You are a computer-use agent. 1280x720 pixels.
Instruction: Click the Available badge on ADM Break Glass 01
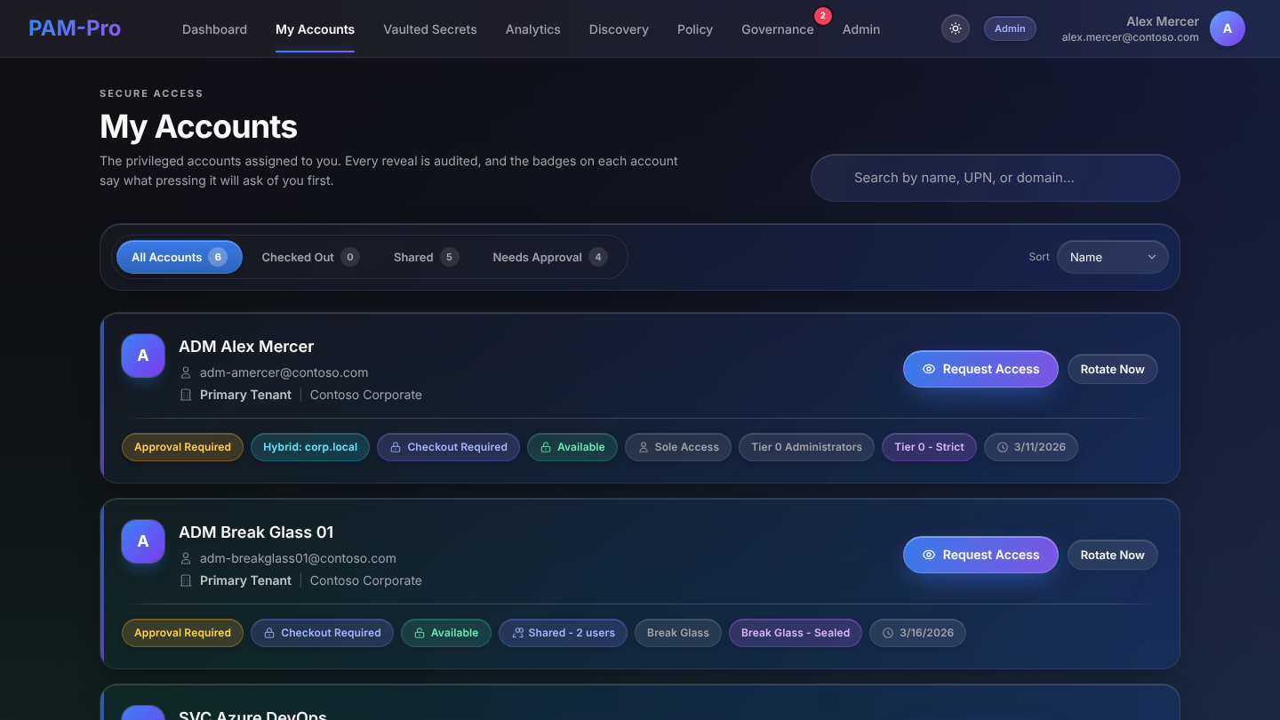tap(446, 633)
